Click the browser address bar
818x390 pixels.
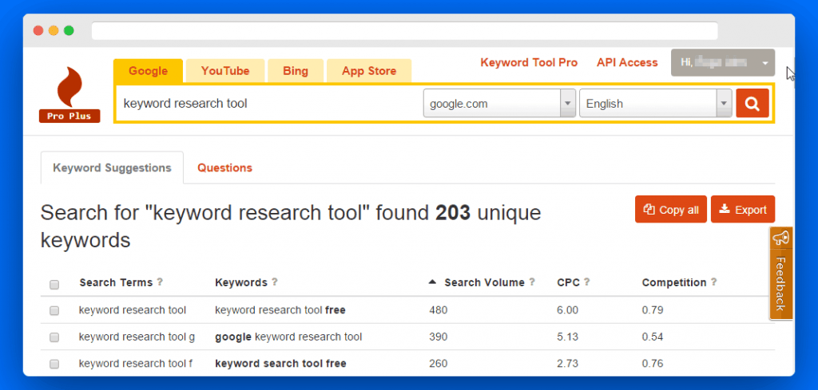[405, 31]
